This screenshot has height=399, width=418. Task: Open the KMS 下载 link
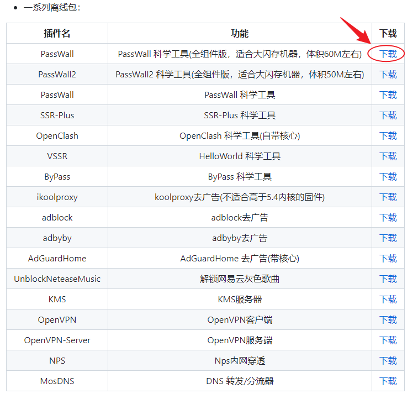point(388,300)
